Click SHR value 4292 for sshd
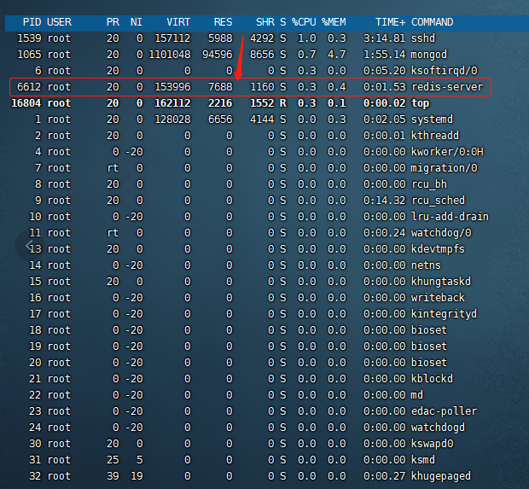Screen dimensions: 529x489 (x=262, y=38)
